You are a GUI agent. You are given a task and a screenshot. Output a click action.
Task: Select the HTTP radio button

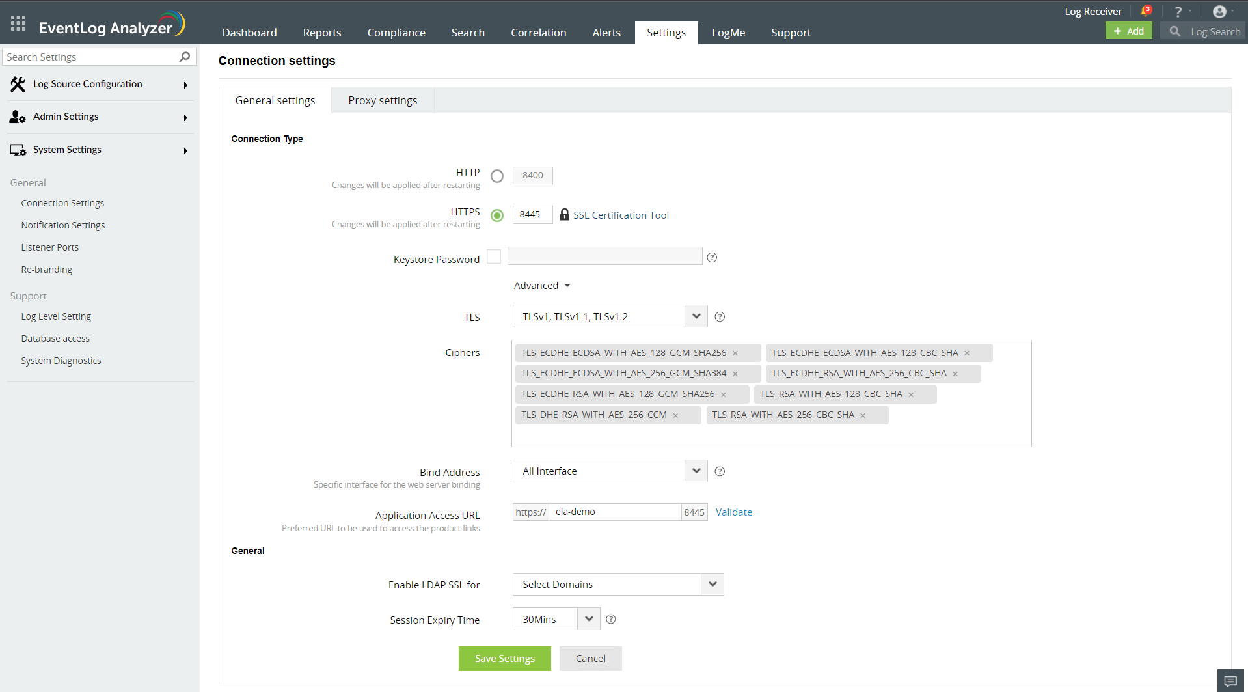pos(497,176)
